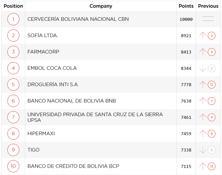Click previous rank badge 11 for UPSA

click(x=212, y=117)
